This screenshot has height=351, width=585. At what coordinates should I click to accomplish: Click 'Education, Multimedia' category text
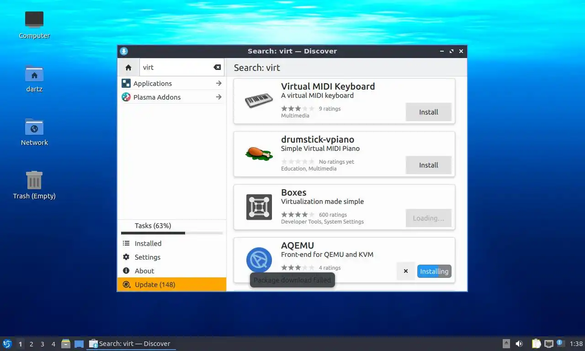(308, 169)
